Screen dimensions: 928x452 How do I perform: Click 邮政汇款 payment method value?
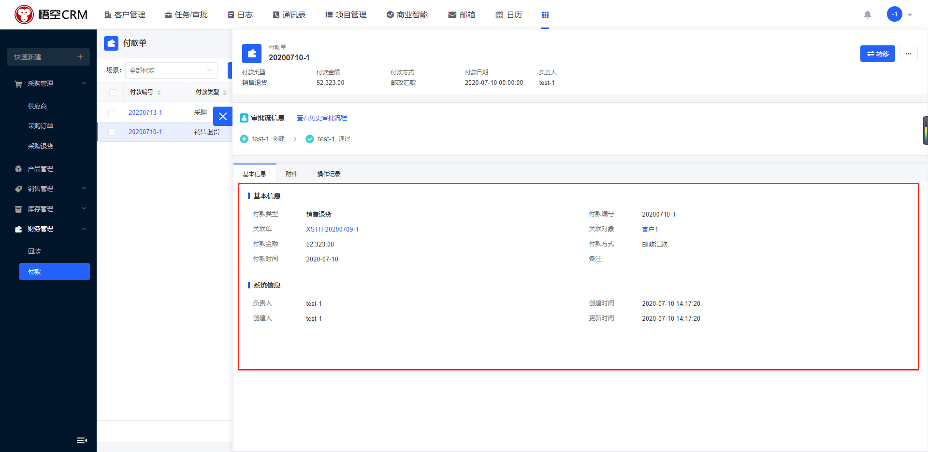(x=654, y=244)
